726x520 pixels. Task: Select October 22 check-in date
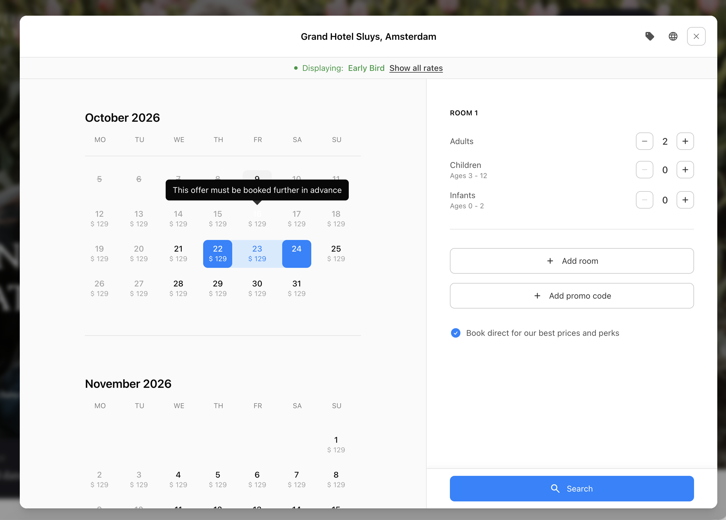click(x=218, y=254)
